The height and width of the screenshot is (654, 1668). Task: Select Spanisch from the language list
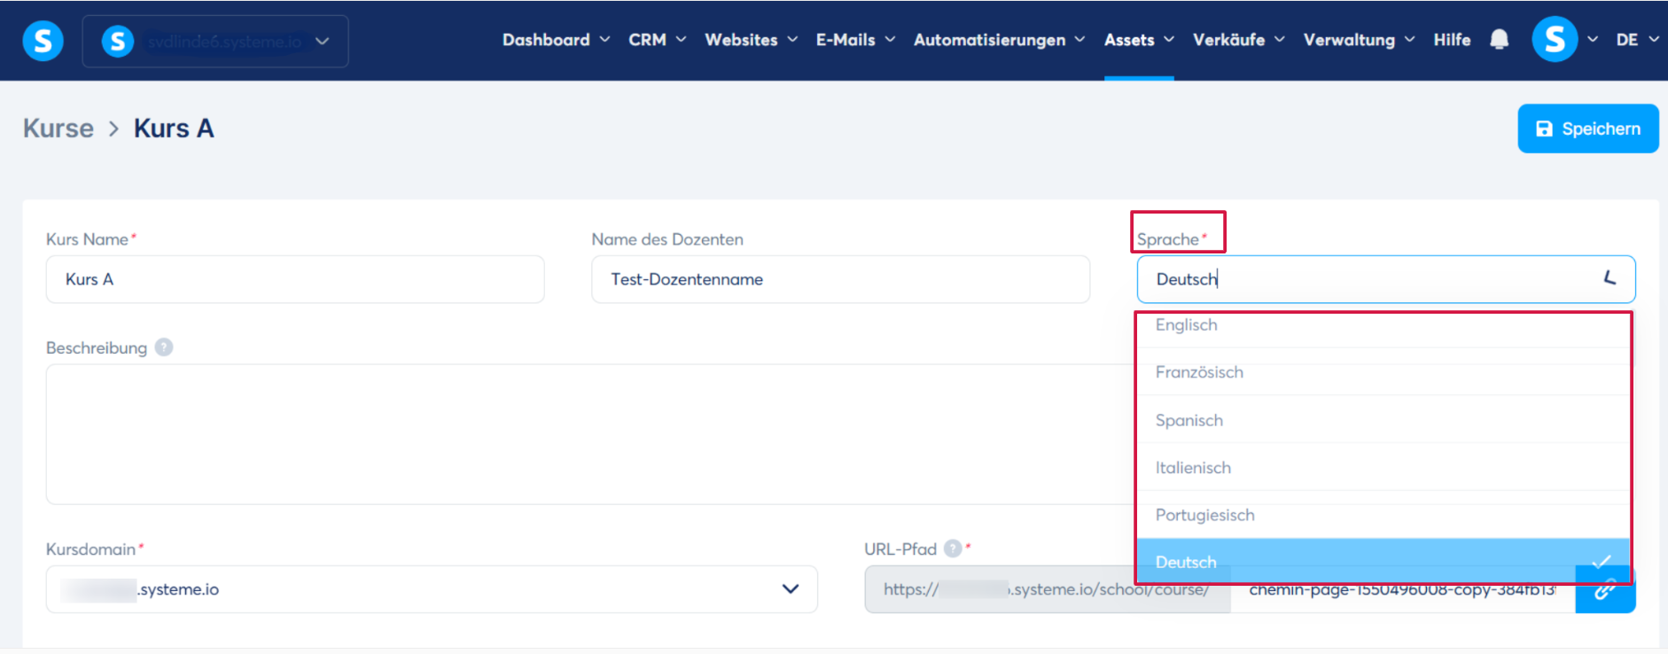(1384, 420)
